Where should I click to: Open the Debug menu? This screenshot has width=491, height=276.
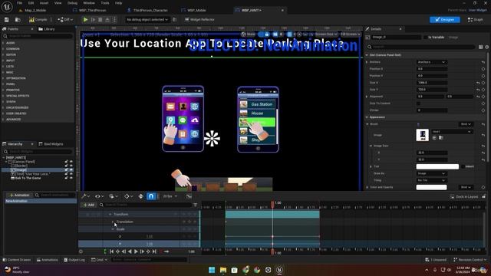72,3
